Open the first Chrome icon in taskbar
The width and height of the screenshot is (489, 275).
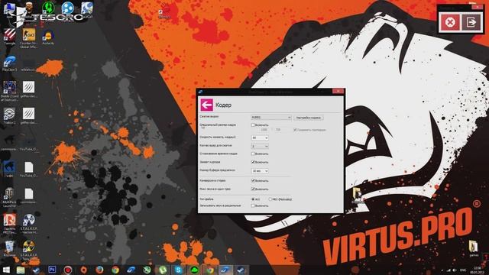coord(115,270)
